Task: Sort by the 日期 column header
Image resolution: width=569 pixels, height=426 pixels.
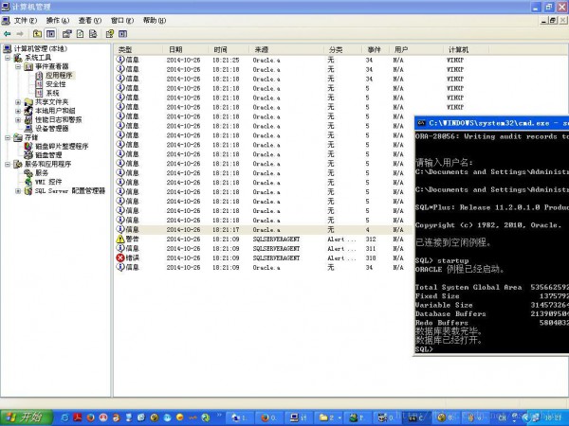Action: pyautogui.click(x=186, y=49)
